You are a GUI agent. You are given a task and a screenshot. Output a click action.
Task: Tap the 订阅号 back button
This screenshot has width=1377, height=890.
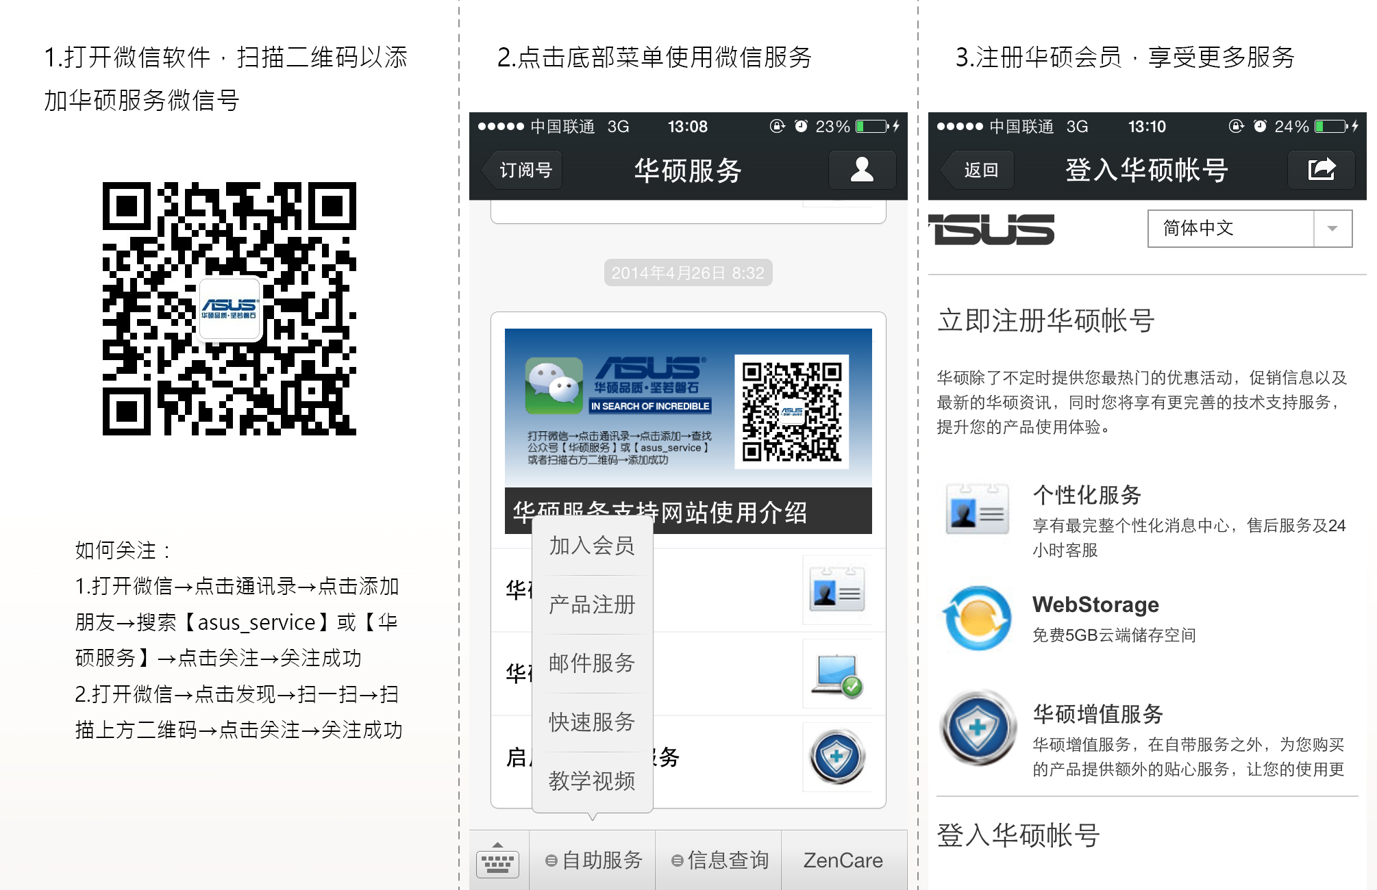pos(525,170)
